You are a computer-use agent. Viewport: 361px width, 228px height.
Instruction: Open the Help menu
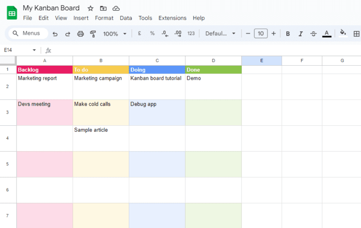199,18
